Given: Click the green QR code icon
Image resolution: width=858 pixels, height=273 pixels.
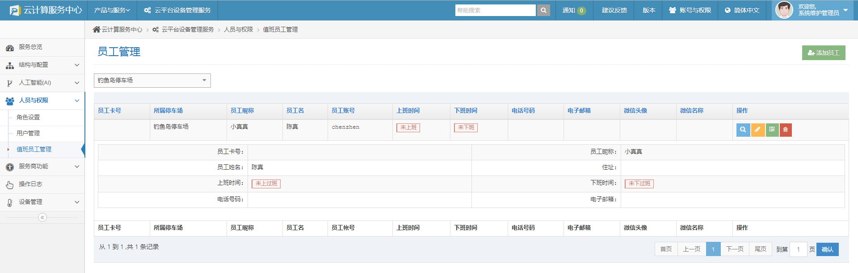Looking at the screenshot, I should [x=772, y=130].
